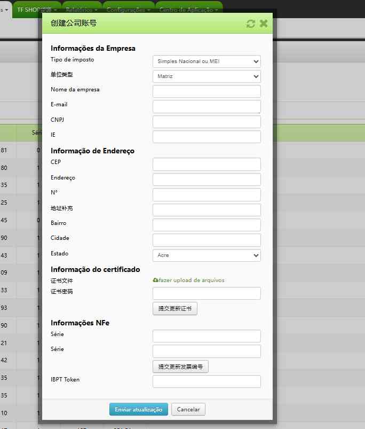Click the 提交更新发票编号 button
Viewport: 365px width, 429px height.
(180, 366)
